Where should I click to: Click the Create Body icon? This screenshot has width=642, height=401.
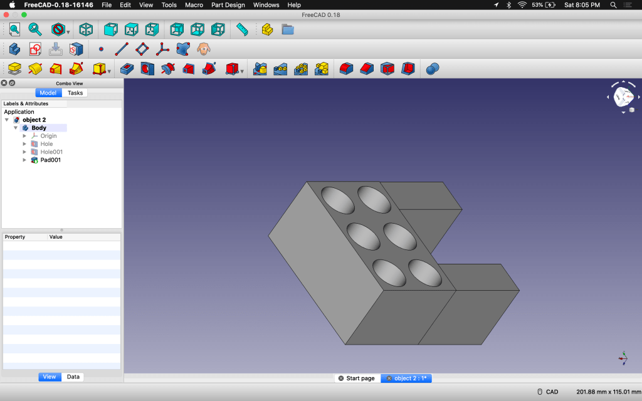[x=14, y=49]
